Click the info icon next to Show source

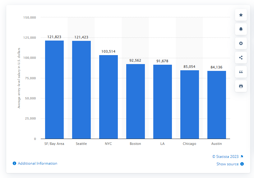[x=242, y=164]
